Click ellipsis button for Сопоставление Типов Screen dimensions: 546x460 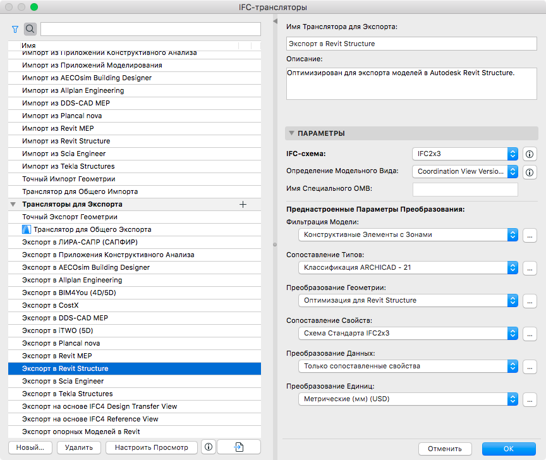tap(530, 268)
